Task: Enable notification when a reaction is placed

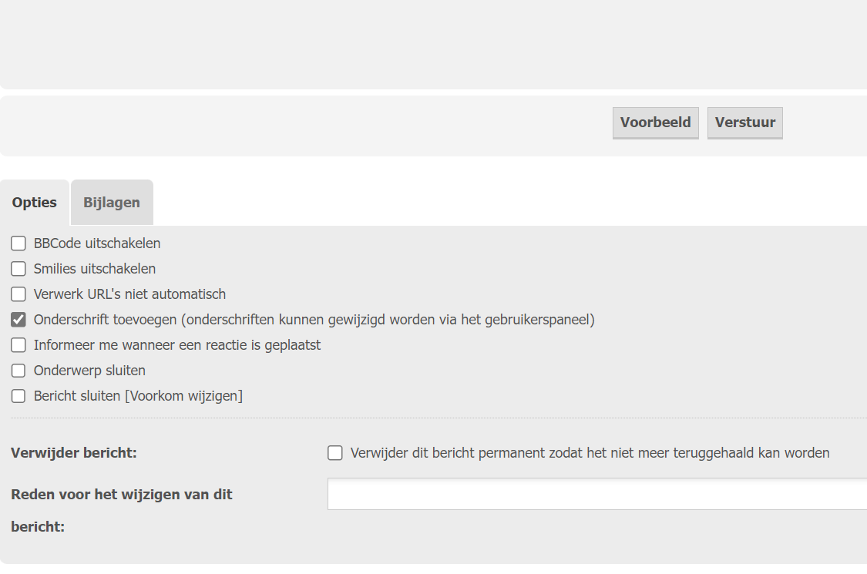Action: 18,344
